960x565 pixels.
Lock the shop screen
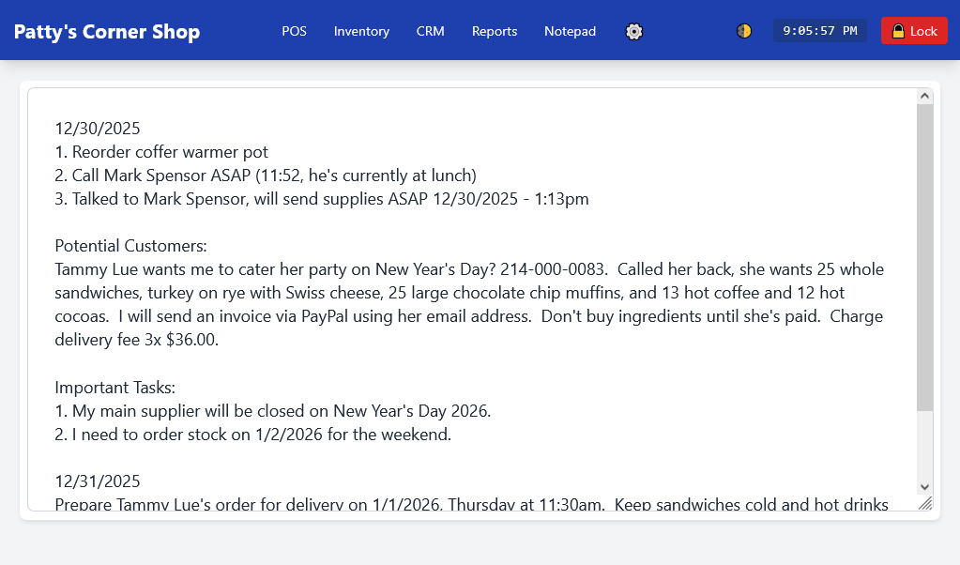[914, 31]
